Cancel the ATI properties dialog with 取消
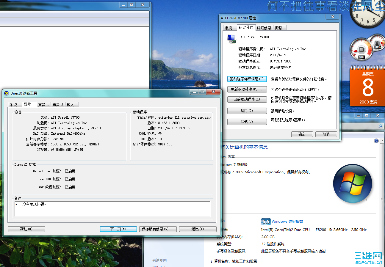 click(326, 134)
